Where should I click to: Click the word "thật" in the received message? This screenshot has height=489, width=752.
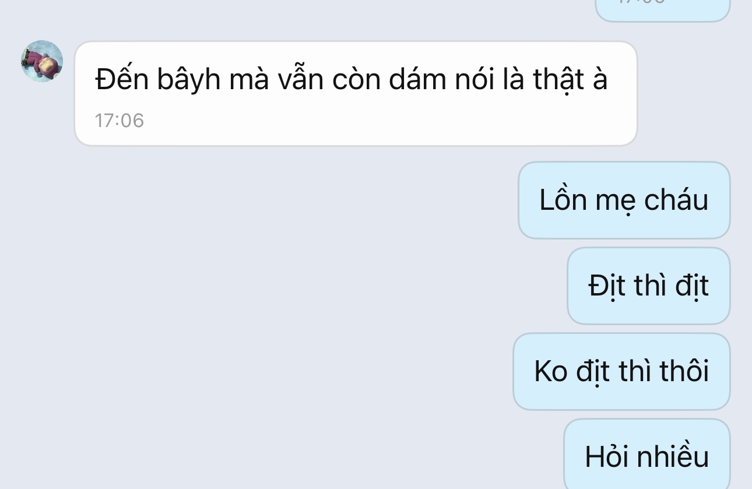coord(559,80)
